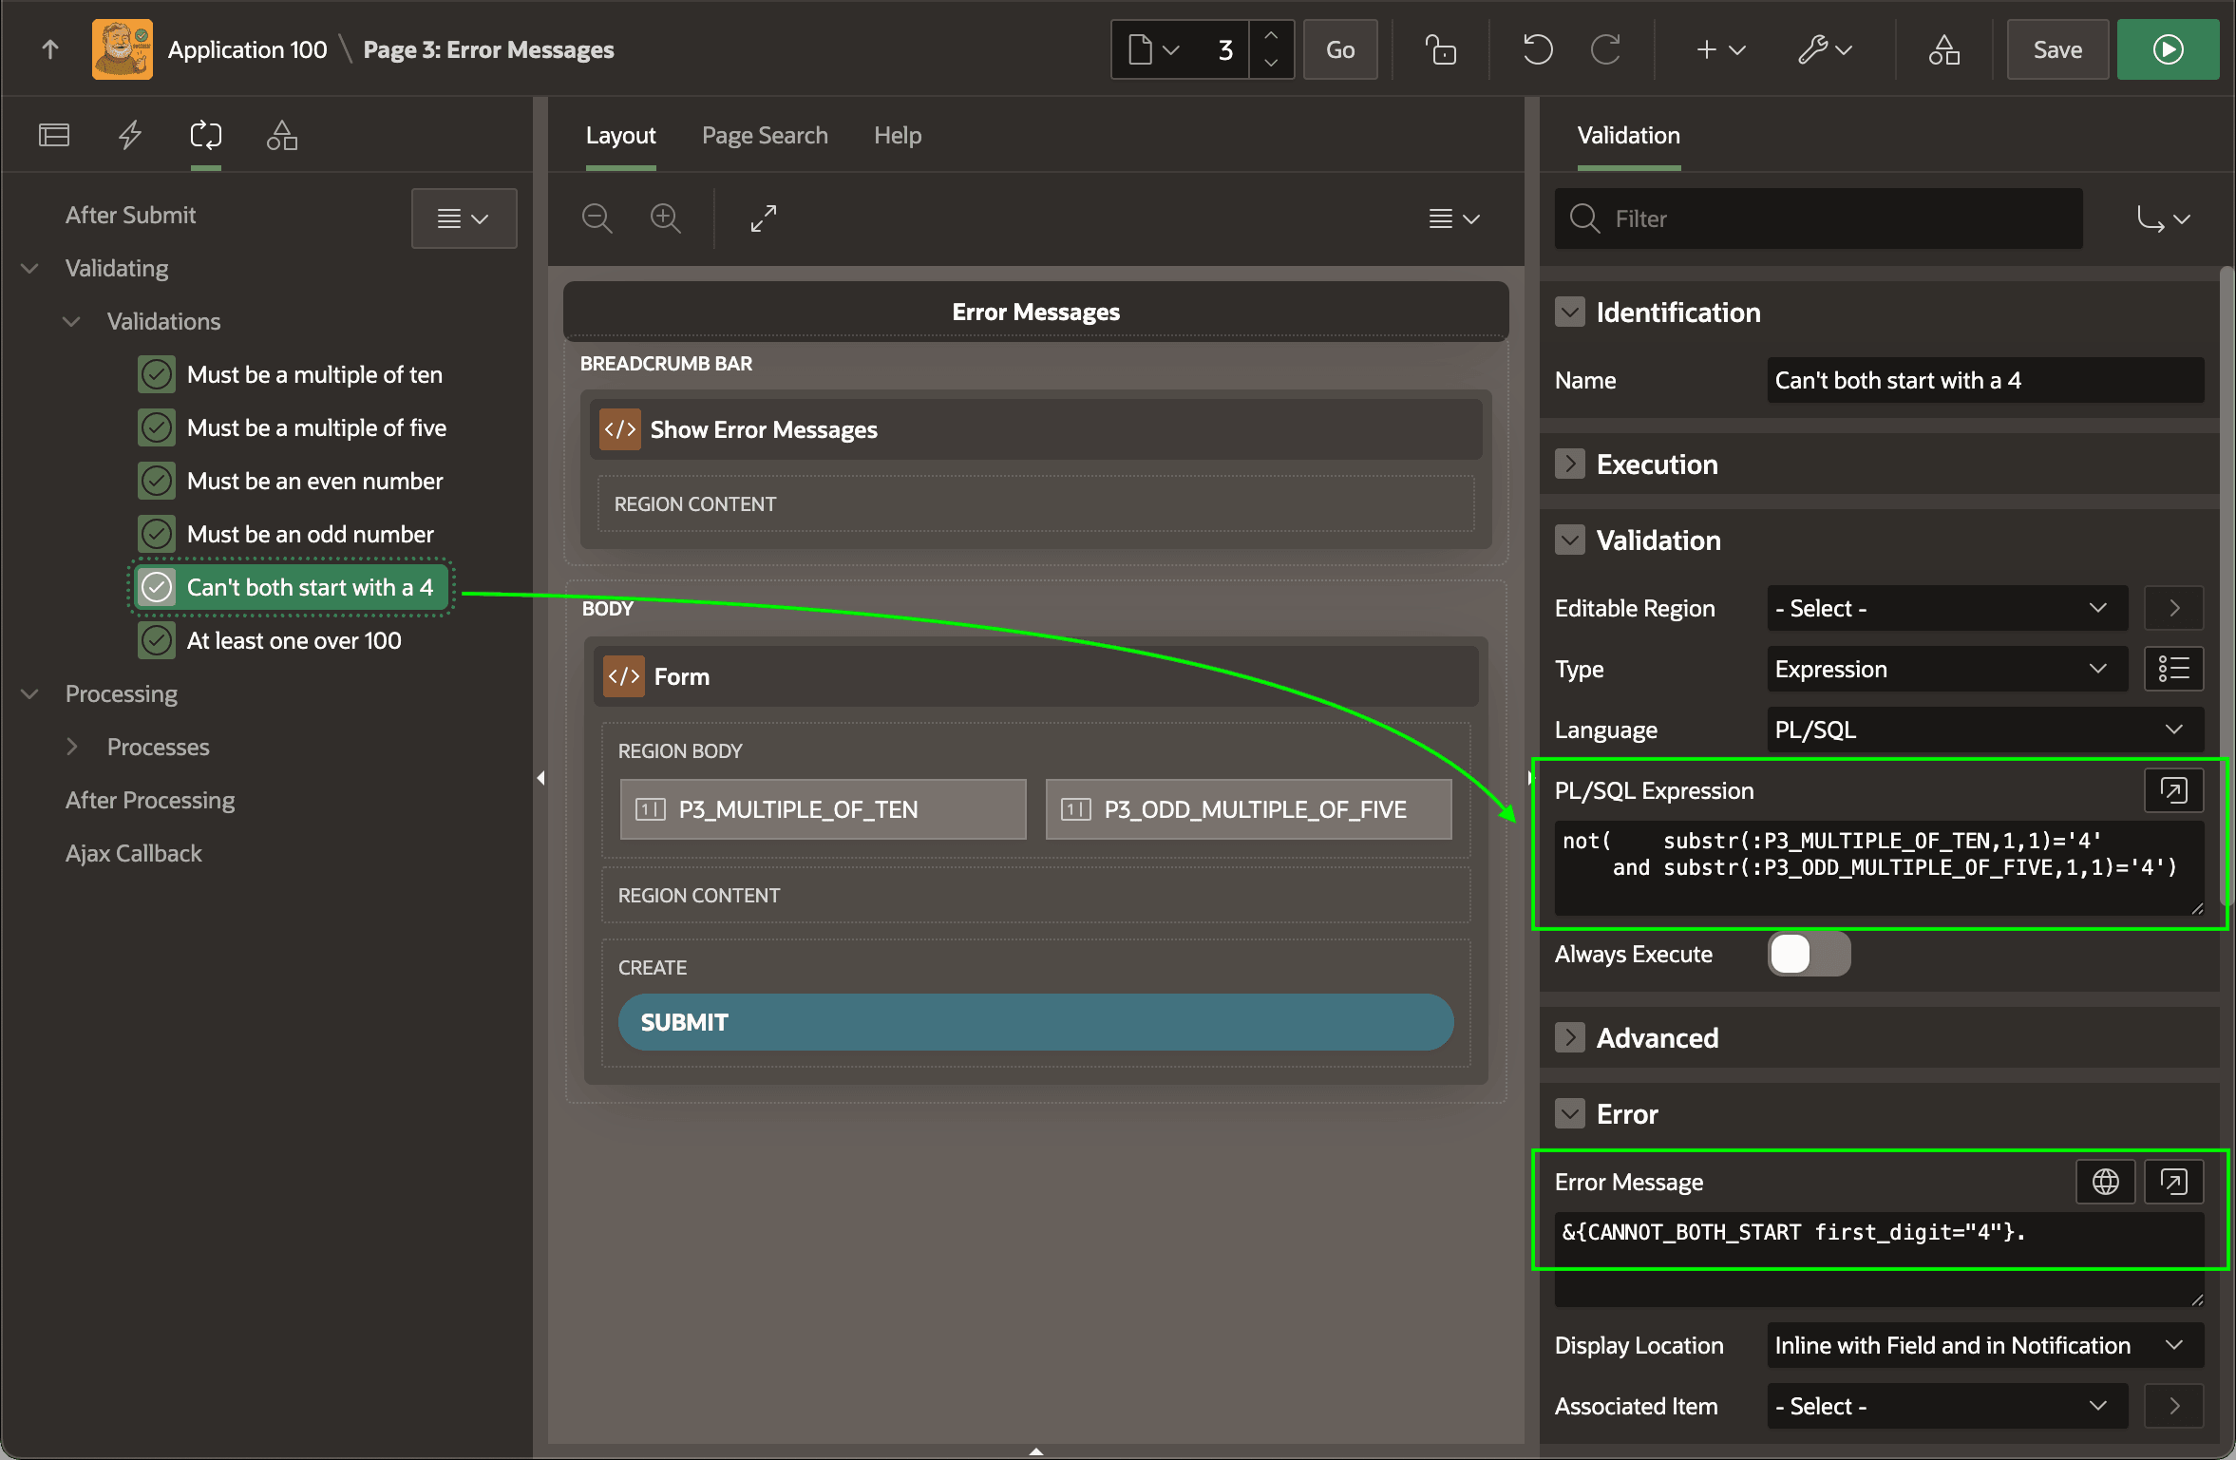Screen dimensions: 2236x1460
Task: Open the Display Location dropdown
Action: tap(1985, 1345)
